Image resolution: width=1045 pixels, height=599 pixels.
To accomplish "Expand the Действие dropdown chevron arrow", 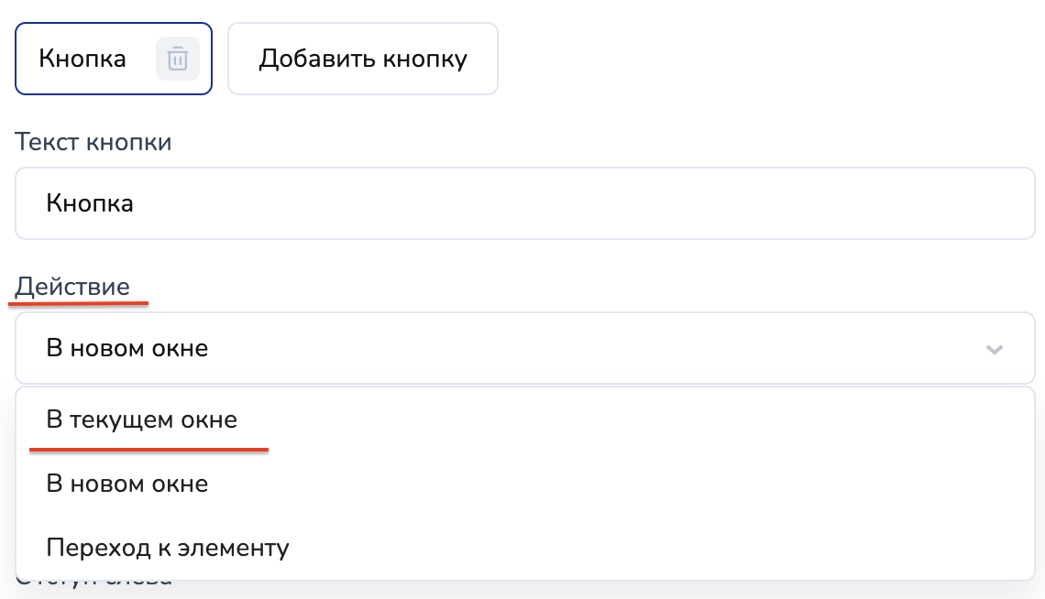I will pos(995,349).
